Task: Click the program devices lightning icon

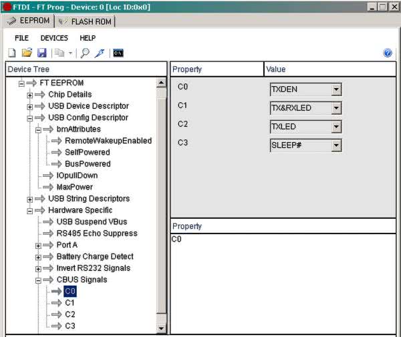Action: coord(99,53)
